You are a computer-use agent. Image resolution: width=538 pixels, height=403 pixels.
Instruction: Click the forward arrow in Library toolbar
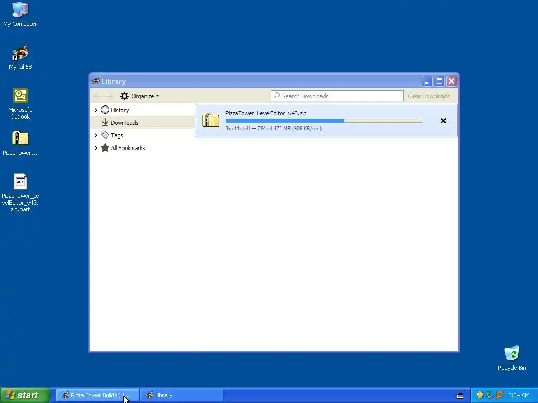[x=109, y=96]
